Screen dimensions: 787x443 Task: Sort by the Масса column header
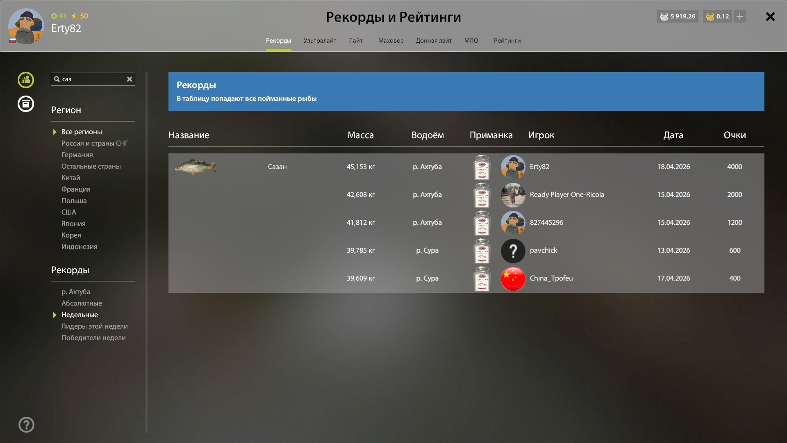[x=360, y=135]
